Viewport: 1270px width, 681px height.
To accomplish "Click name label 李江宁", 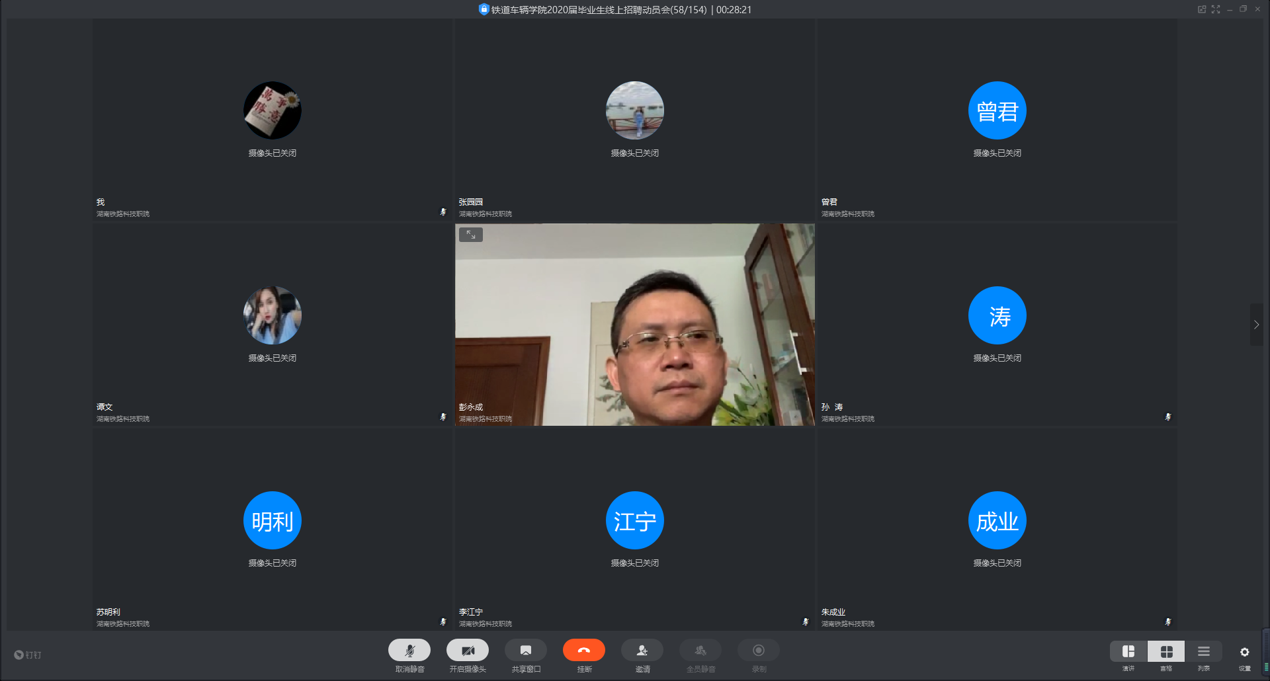I will (x=471, y=612).
